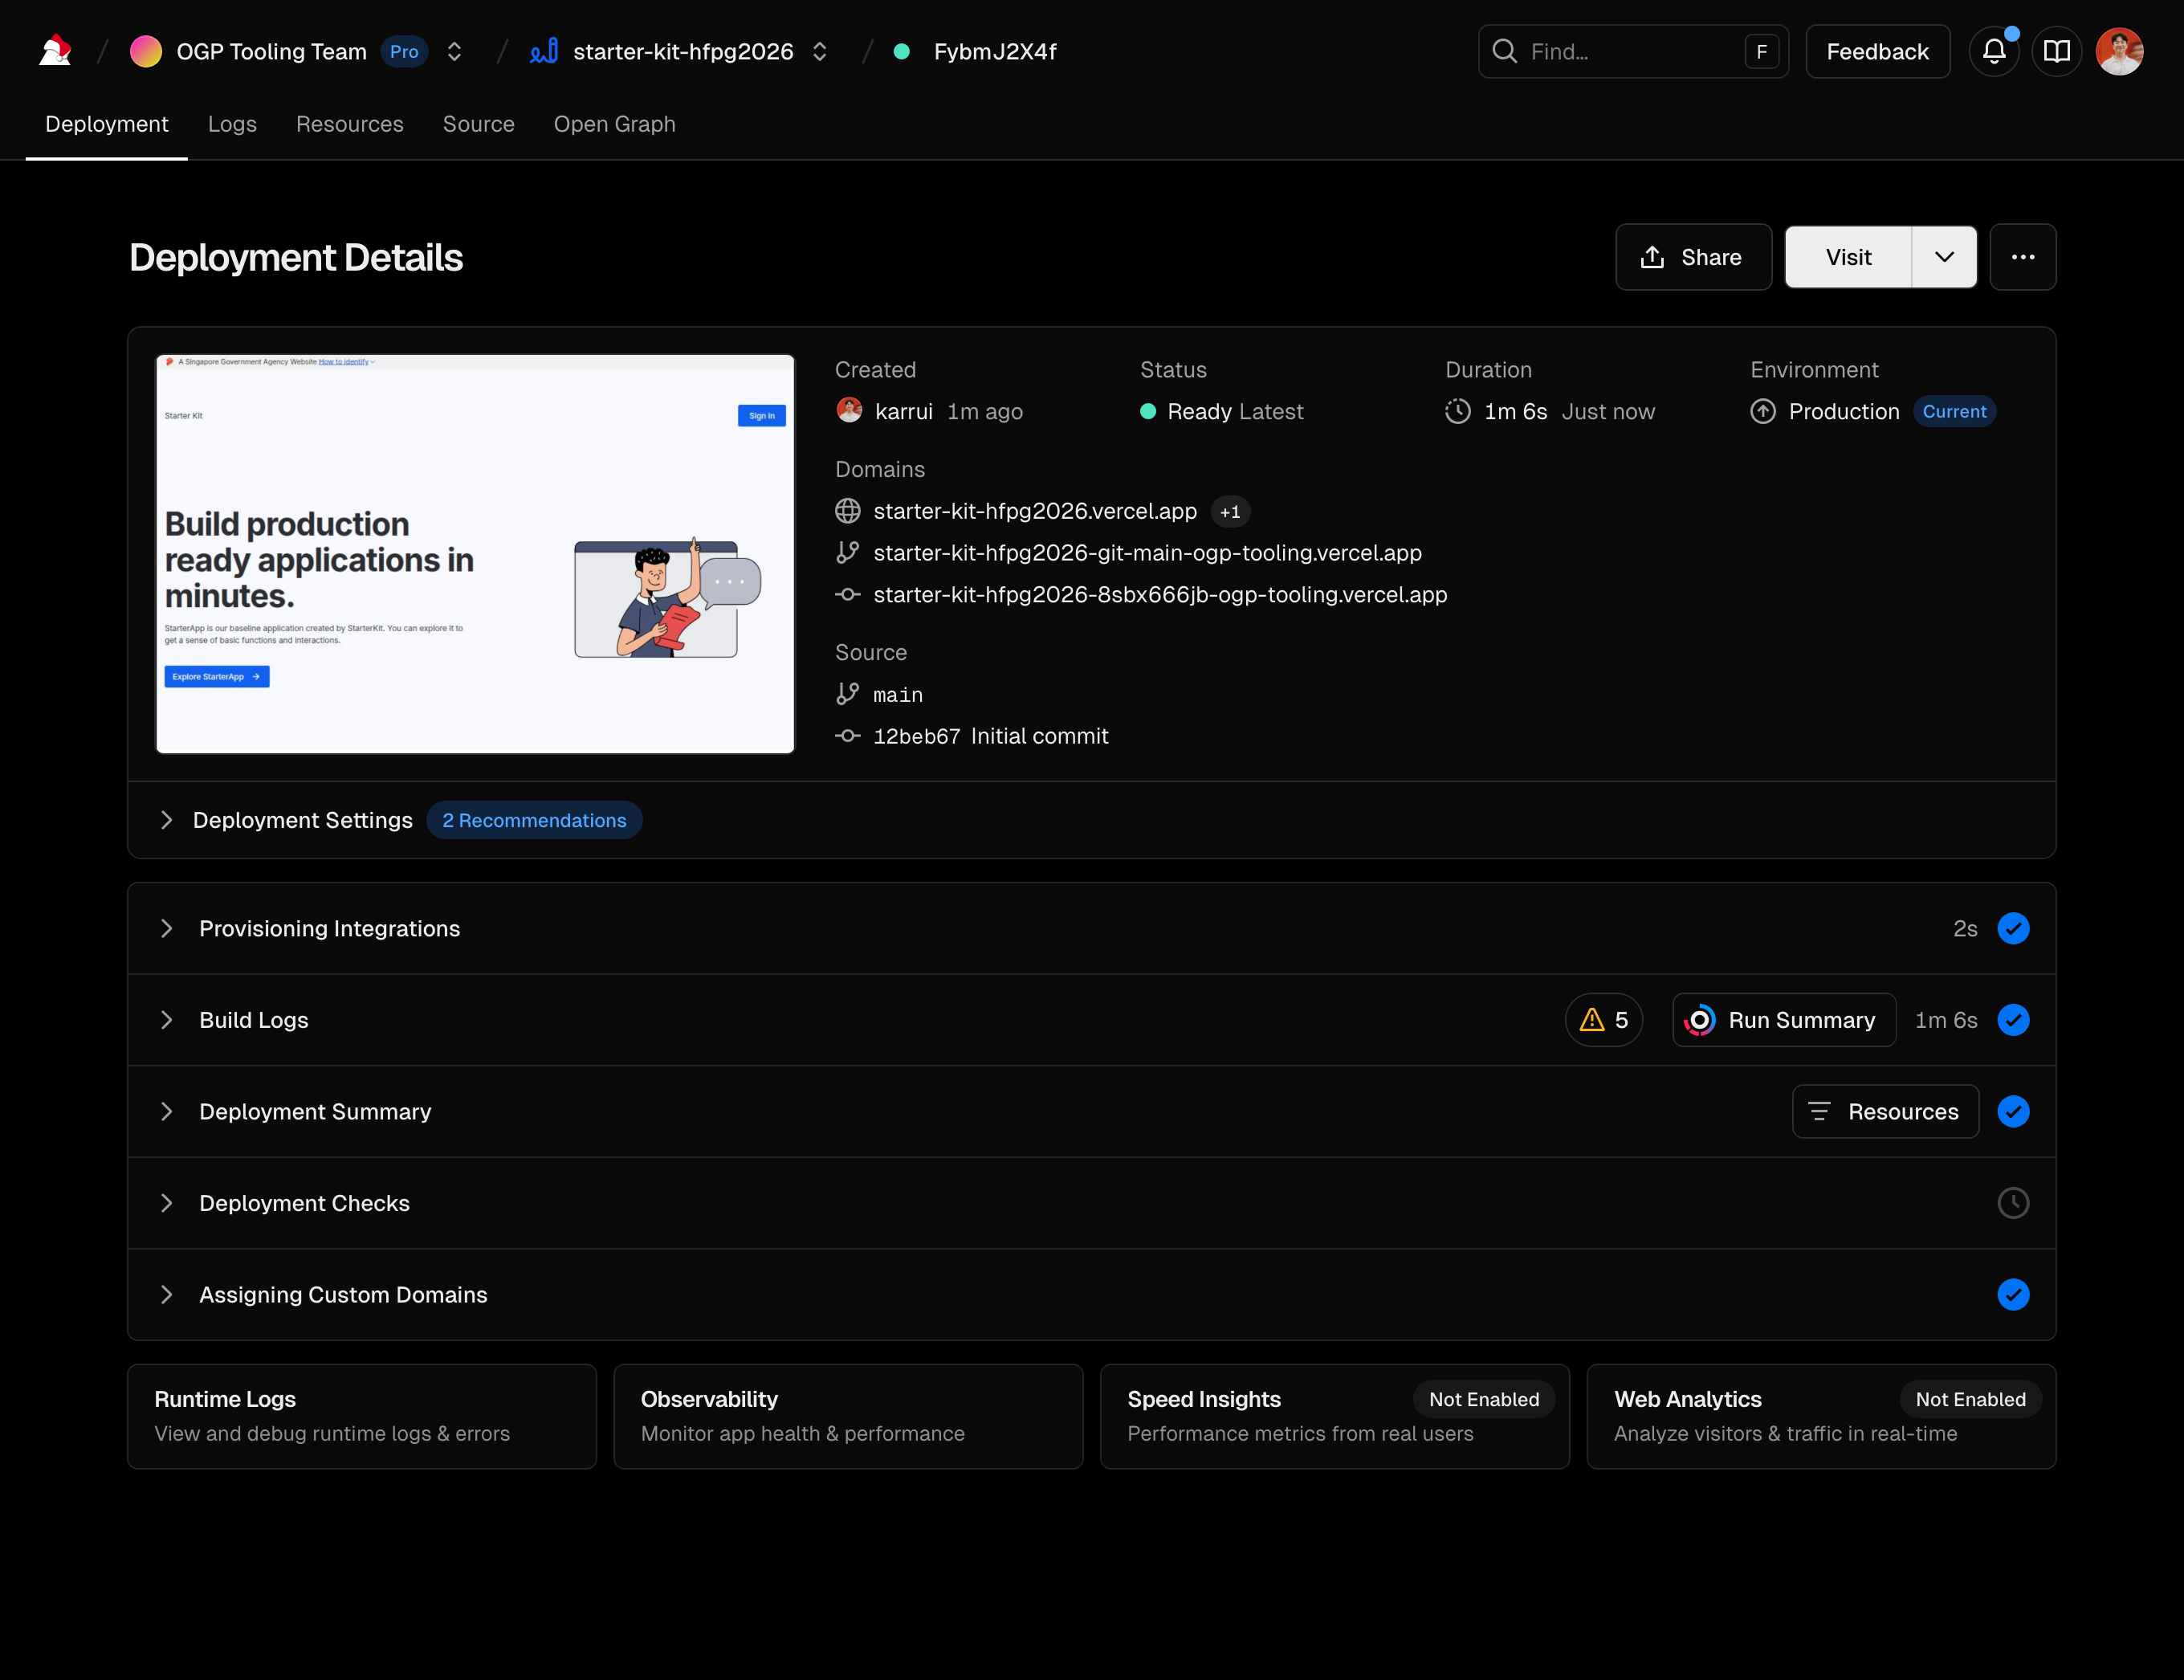Screen dimensions: 2184x1680
Task: Open the Visit button dropdown arrow
Action: (1943, 257)
